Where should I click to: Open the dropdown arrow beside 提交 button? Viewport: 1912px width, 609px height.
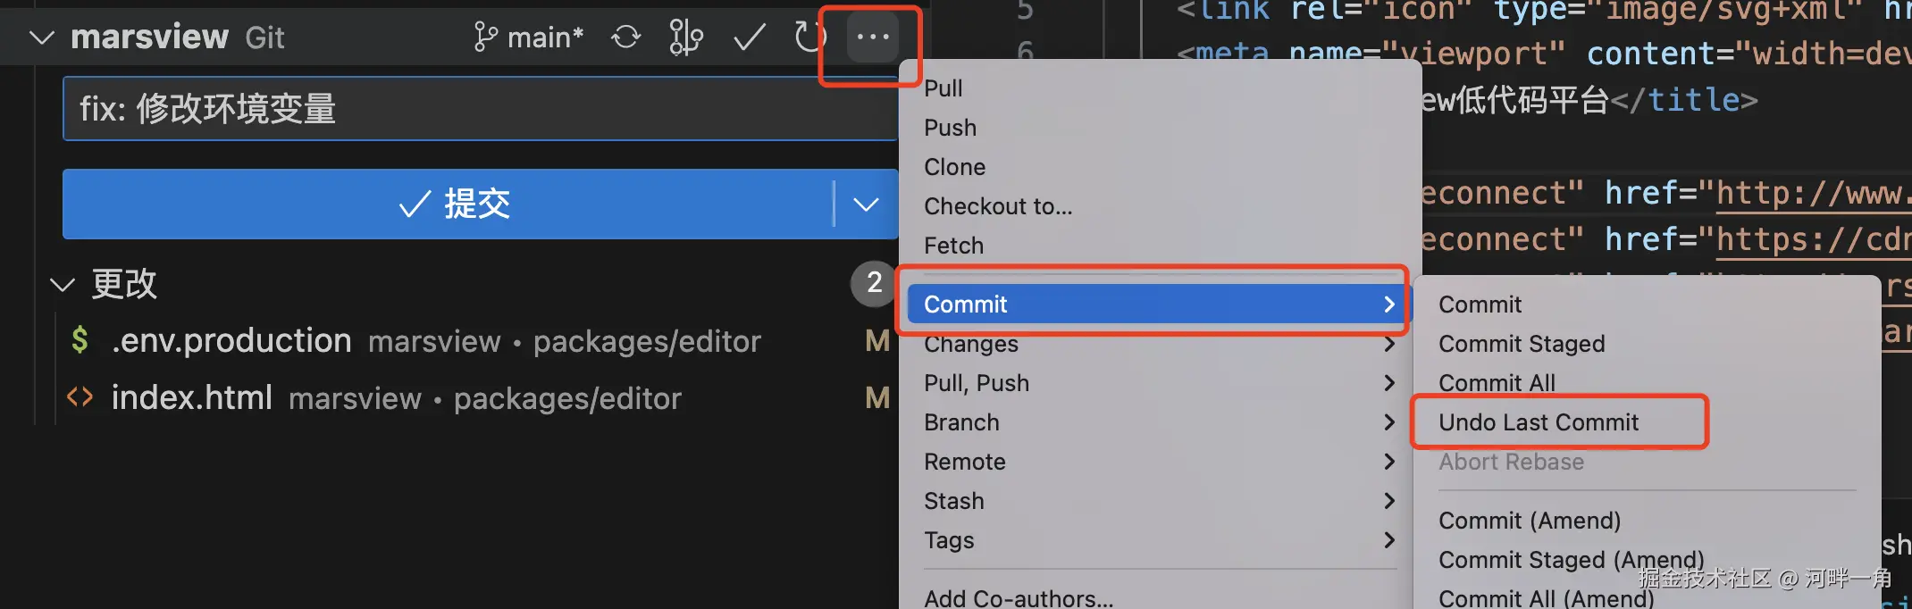[866, 204]
